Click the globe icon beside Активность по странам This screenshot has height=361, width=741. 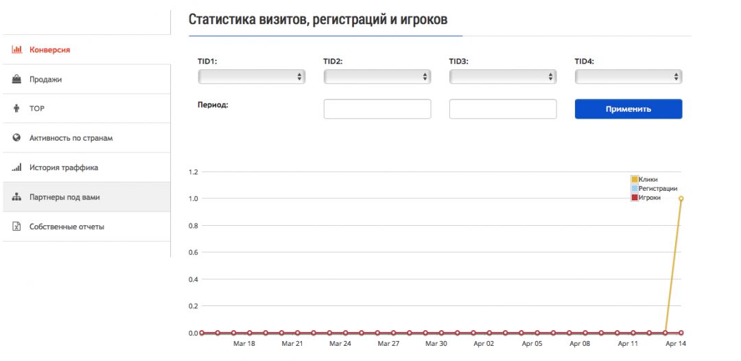click(16, 138)
